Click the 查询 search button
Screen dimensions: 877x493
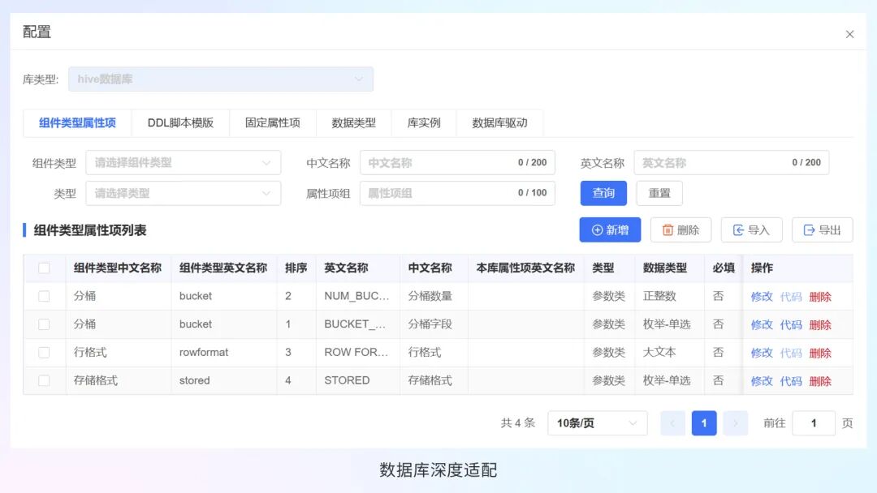(x=603, y=194)
